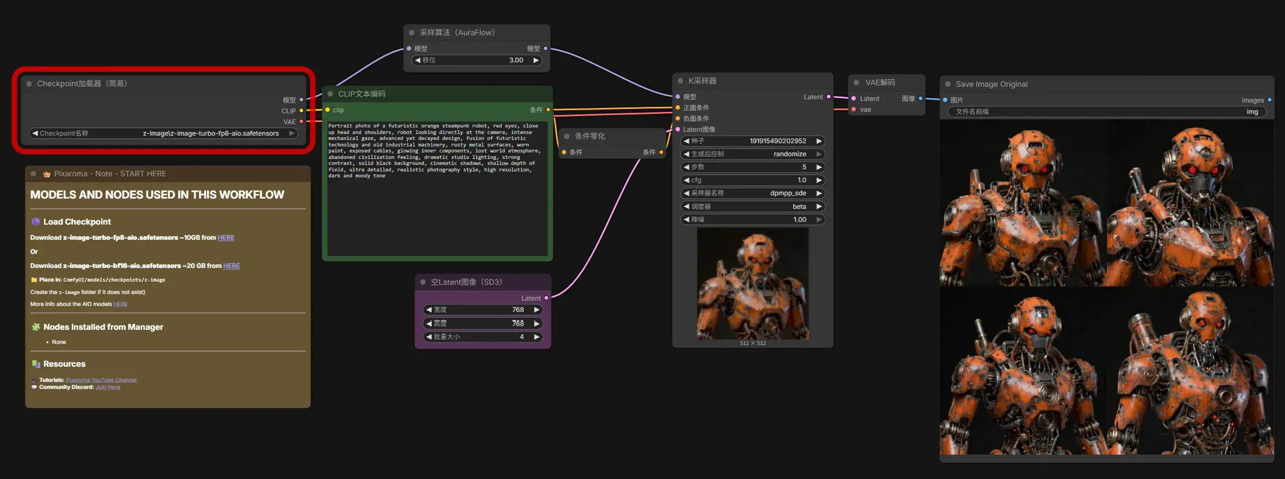The image size is (1285, 479).
Task: Click the 图像 output port on VAE解码
Action: pos(920,98)
